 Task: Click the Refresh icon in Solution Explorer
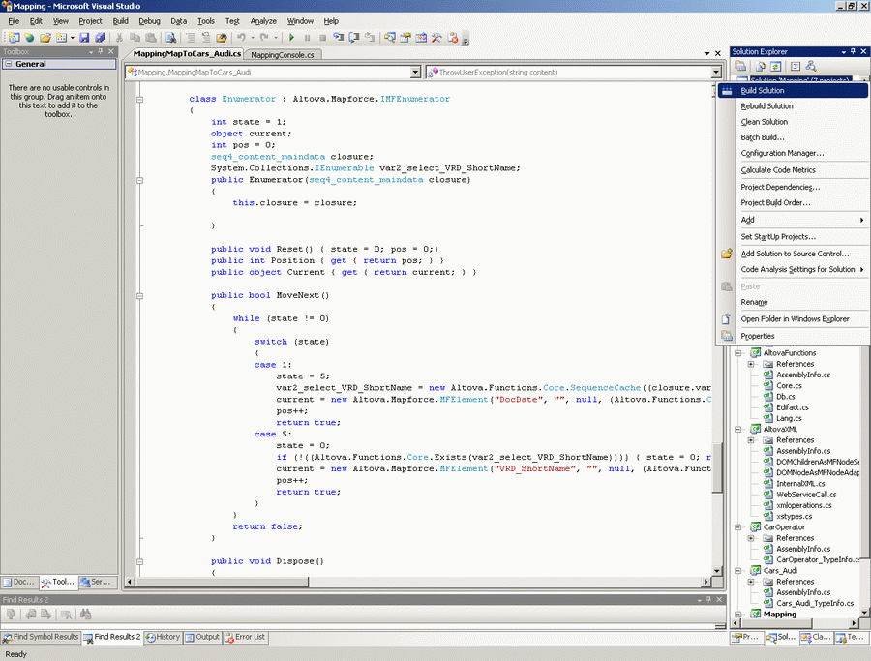point(776,66)
